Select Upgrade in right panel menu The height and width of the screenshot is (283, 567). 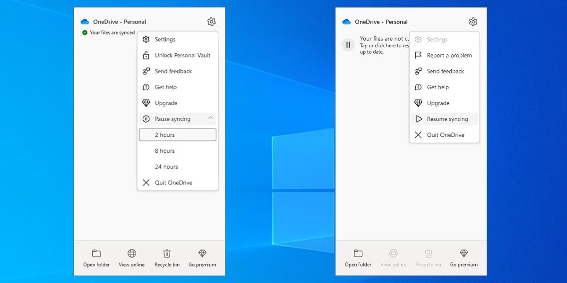pyautogui.click(x=445, y=103)
